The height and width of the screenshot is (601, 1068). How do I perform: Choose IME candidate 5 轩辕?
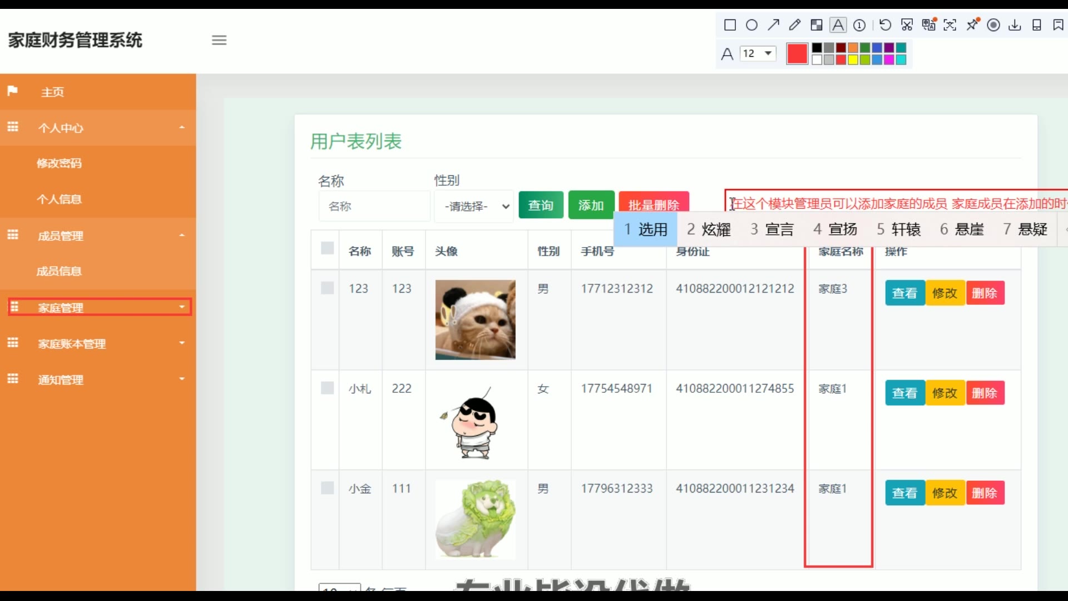coord(898,229)
